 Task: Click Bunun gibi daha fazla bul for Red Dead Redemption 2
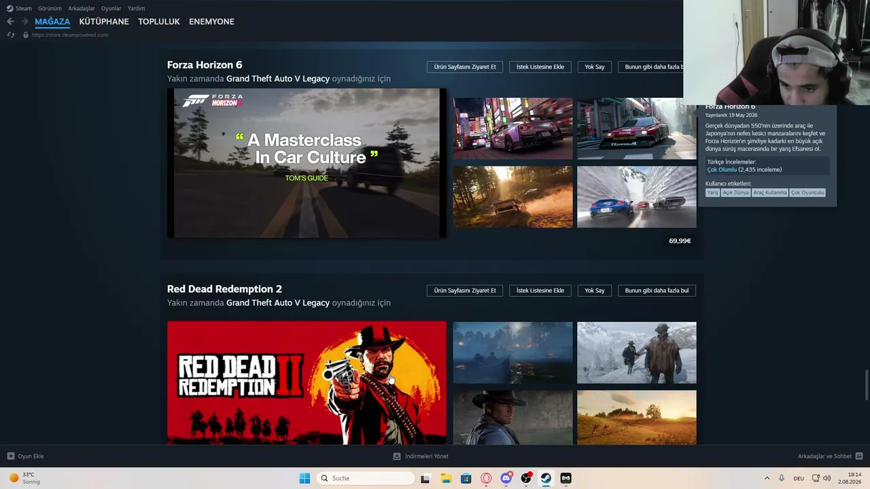657,291
